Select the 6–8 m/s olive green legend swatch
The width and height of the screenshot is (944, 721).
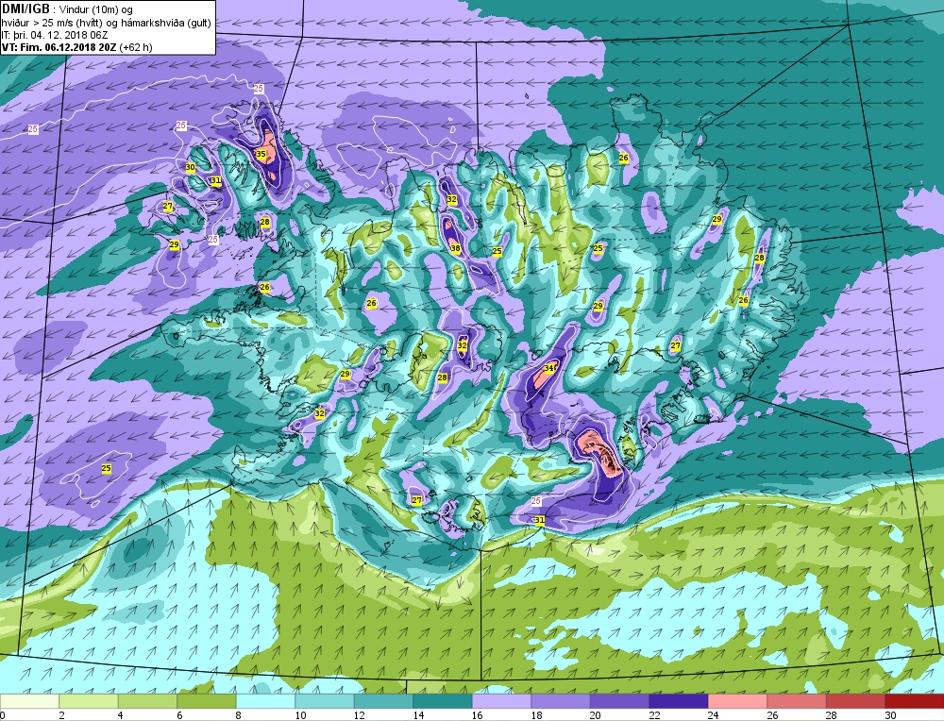(207, 701)
